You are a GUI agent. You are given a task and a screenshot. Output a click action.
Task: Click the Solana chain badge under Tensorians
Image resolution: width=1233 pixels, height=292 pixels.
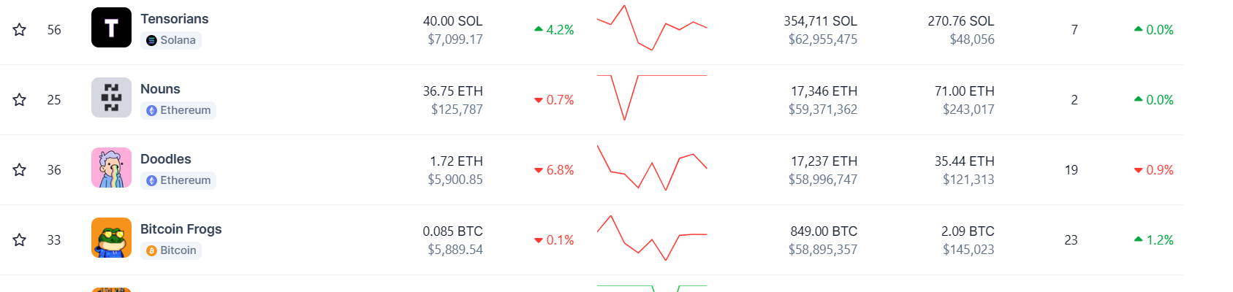171,40
